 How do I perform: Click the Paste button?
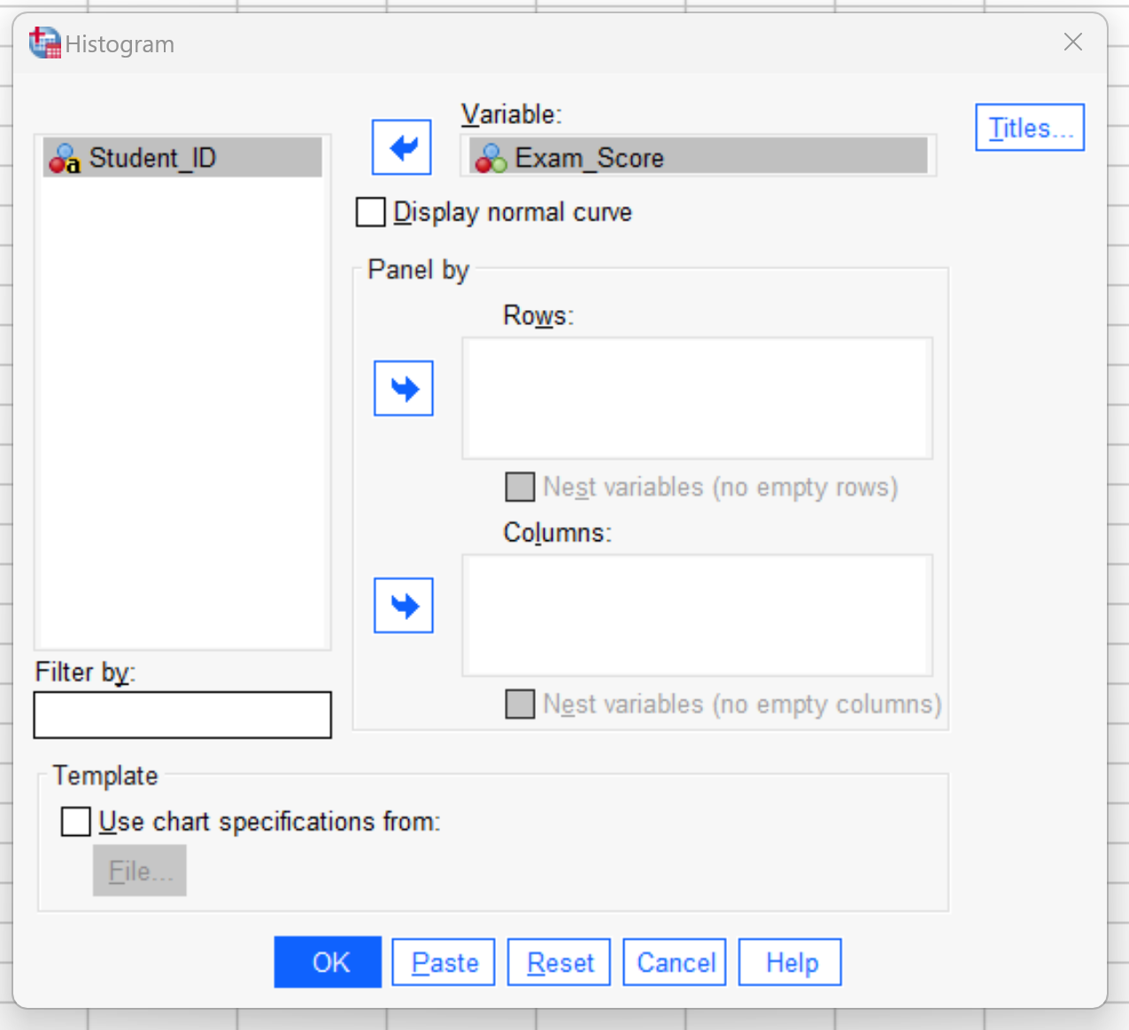(x=444, y=963)
